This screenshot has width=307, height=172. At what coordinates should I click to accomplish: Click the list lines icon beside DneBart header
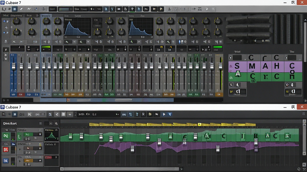pyautogui.click(x=40, y=123)
